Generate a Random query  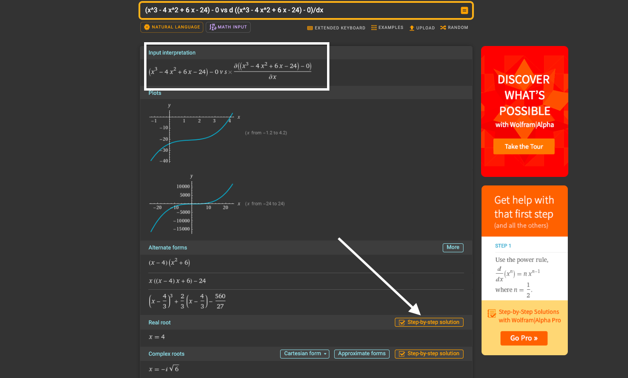[x=454, y=28]
